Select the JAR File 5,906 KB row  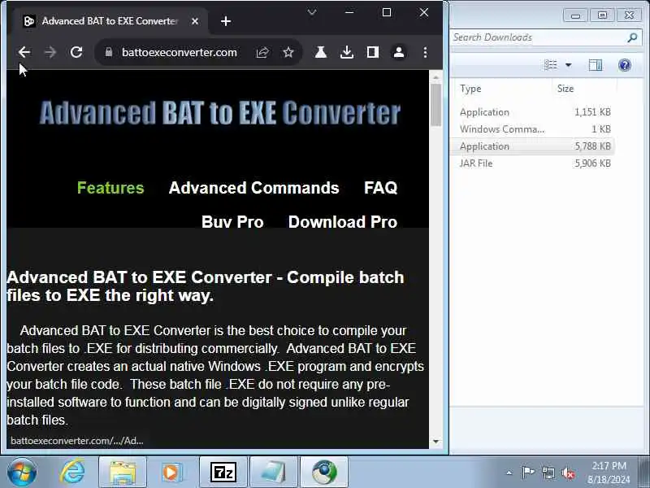tap(532, 163)
